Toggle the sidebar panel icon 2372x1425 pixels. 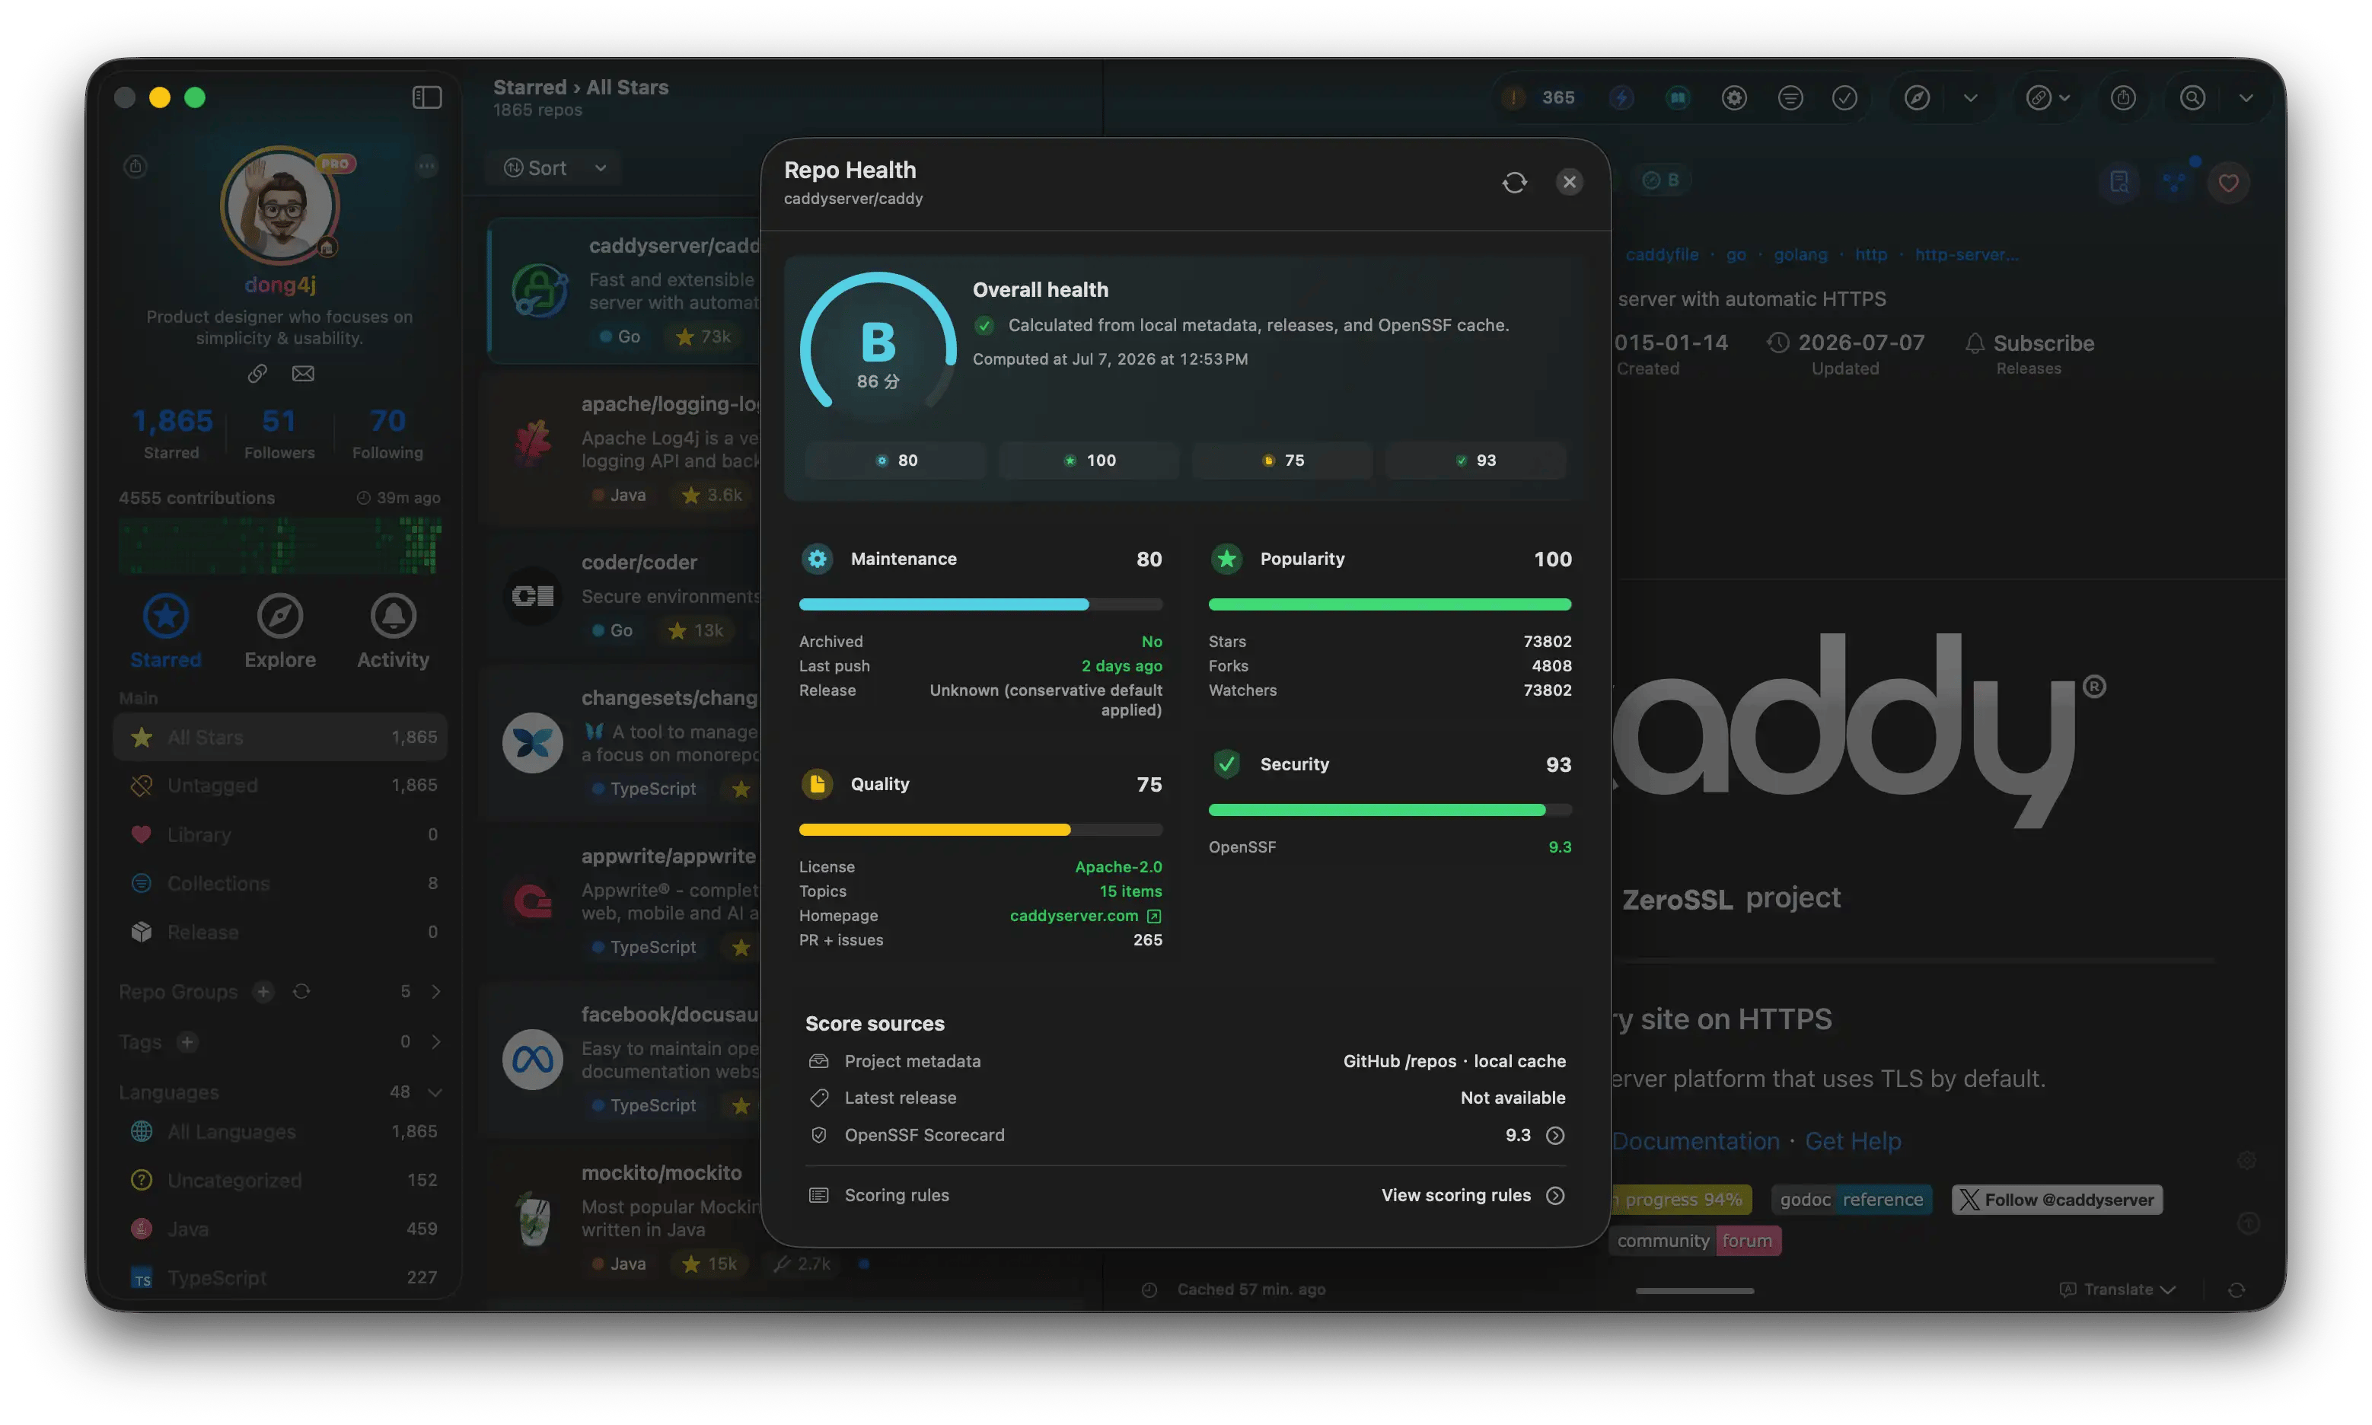(426, 97)
